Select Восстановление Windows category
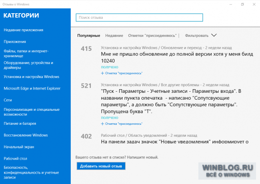Image resolution: width=260 pixels, height=184 pixels. pyautogui.click(x=26, y=135)
